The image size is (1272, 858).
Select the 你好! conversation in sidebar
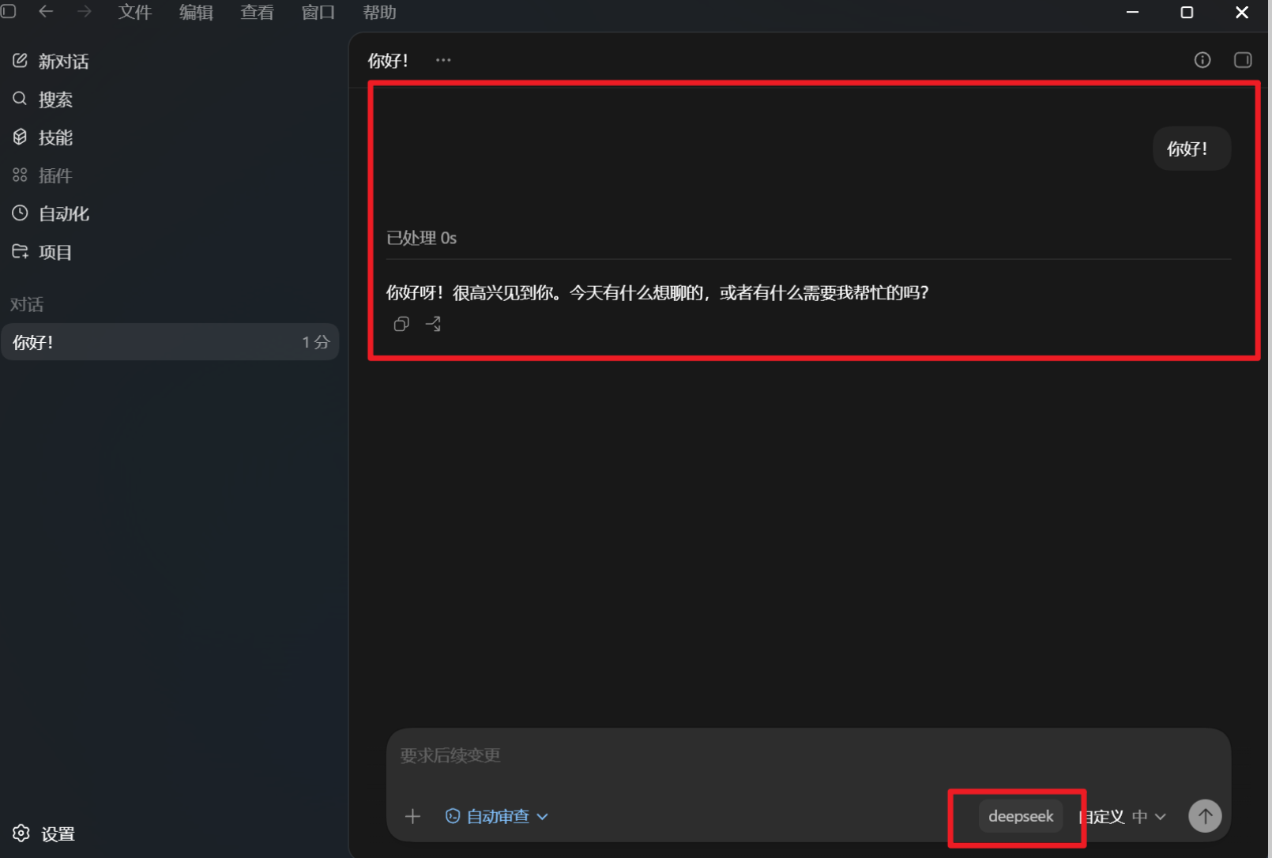point(170,342)
